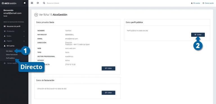Viewport: 216px width, 104px height.
Task: Click the cart icon beside Productos
Action: (x=5, y=31)
